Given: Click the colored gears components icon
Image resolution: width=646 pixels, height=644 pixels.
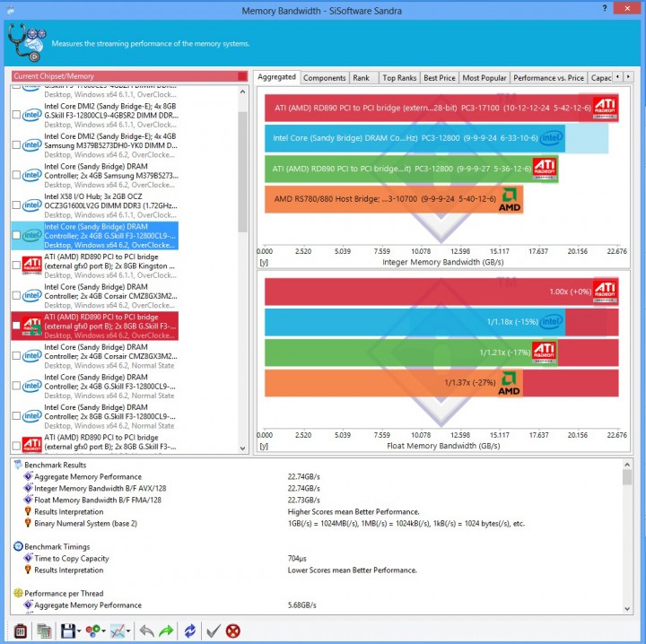Looking at the screenshot, I should tap(92, 631).
